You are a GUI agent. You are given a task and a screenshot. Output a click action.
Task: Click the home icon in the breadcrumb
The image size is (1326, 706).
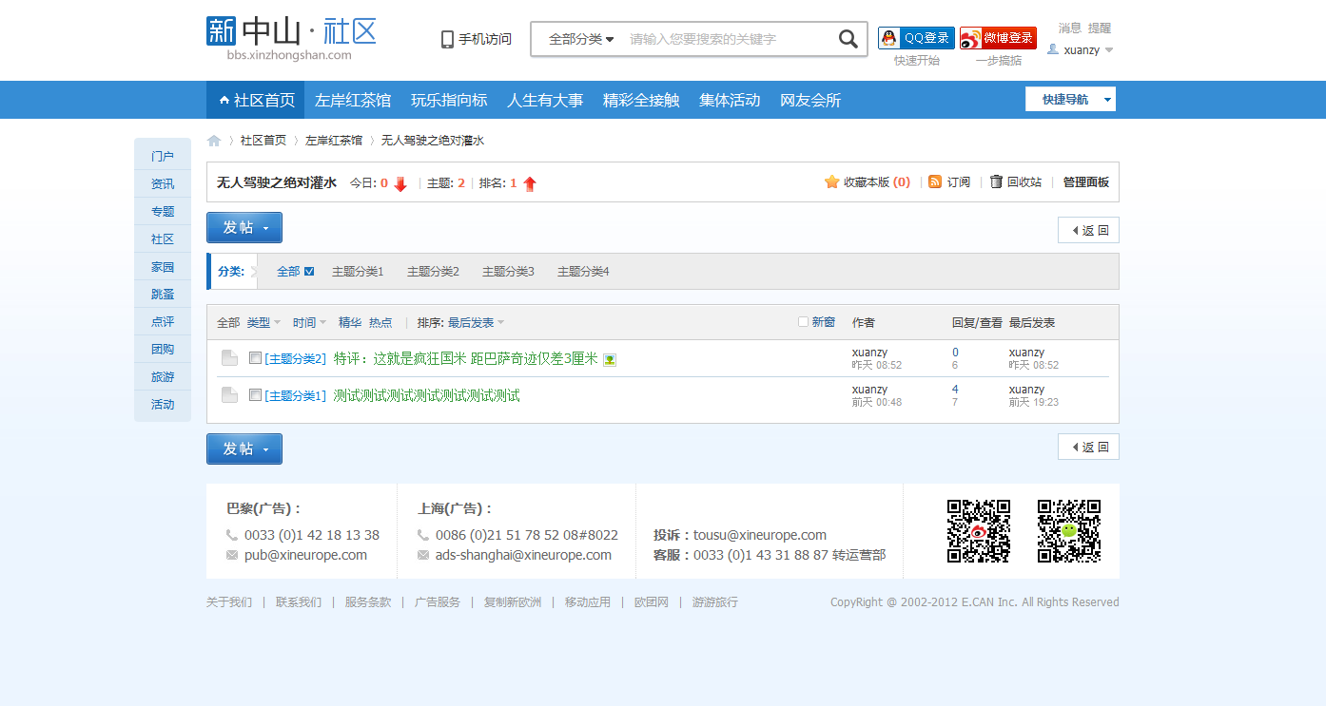(214, 139)
